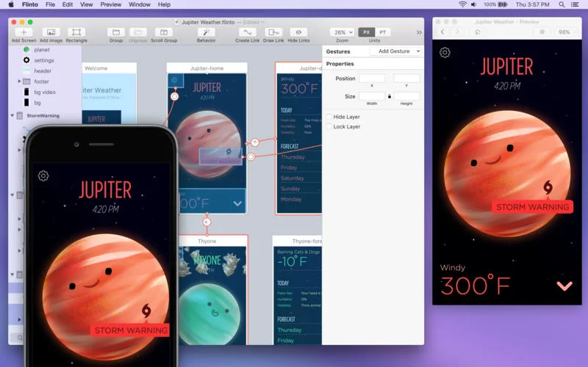Open the 26% Zoom dropdown
The height and width of the screenshot is (367, 588).
[342, 32]
